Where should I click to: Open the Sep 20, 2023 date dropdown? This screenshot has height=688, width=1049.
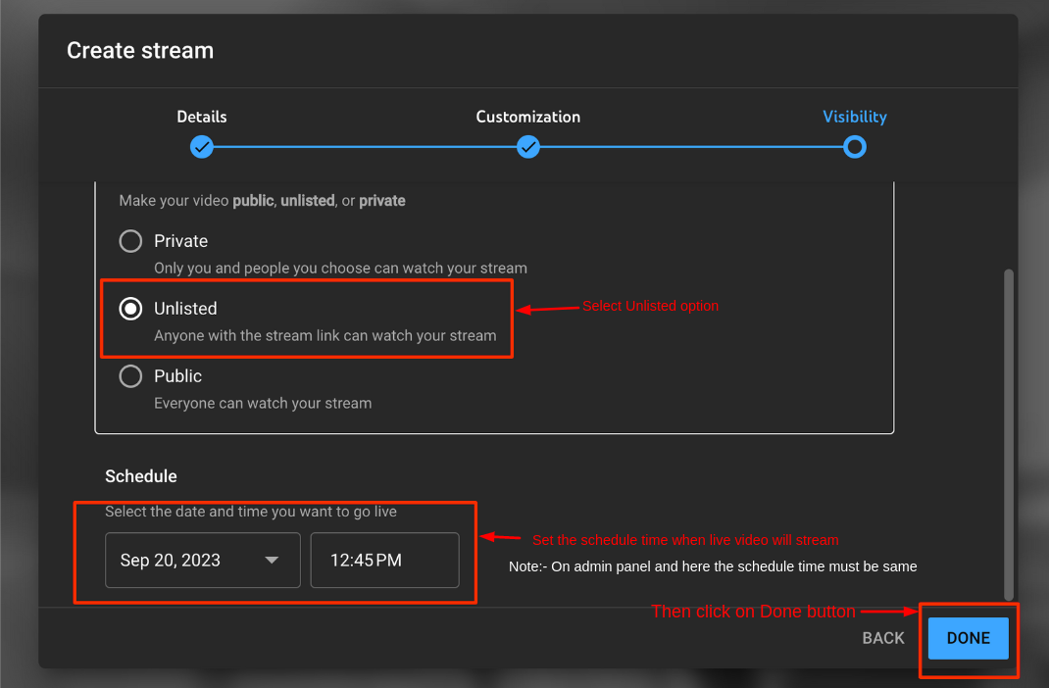186,561
